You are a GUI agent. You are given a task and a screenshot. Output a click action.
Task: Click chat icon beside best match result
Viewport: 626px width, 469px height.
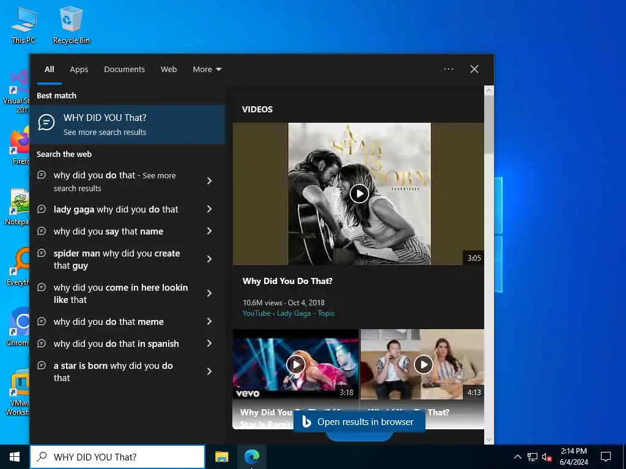coord(46,122)
